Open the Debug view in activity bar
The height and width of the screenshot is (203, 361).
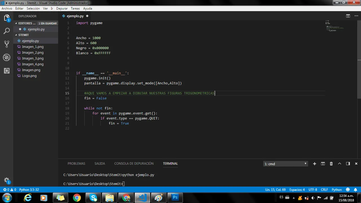pos(7,58)
